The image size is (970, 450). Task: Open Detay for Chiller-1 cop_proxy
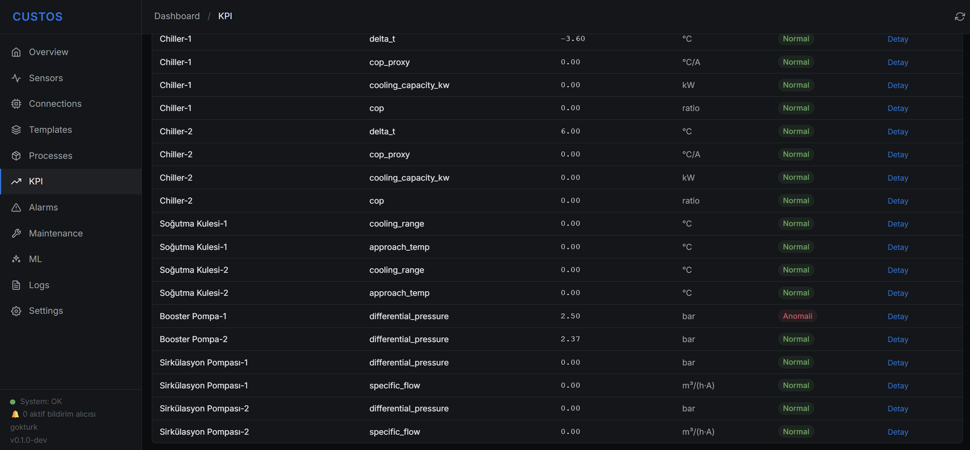tap(898, 62)
